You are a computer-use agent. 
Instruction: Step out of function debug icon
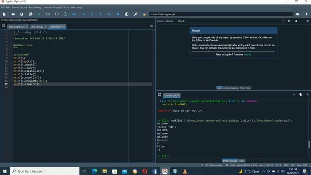click(101, 14)
